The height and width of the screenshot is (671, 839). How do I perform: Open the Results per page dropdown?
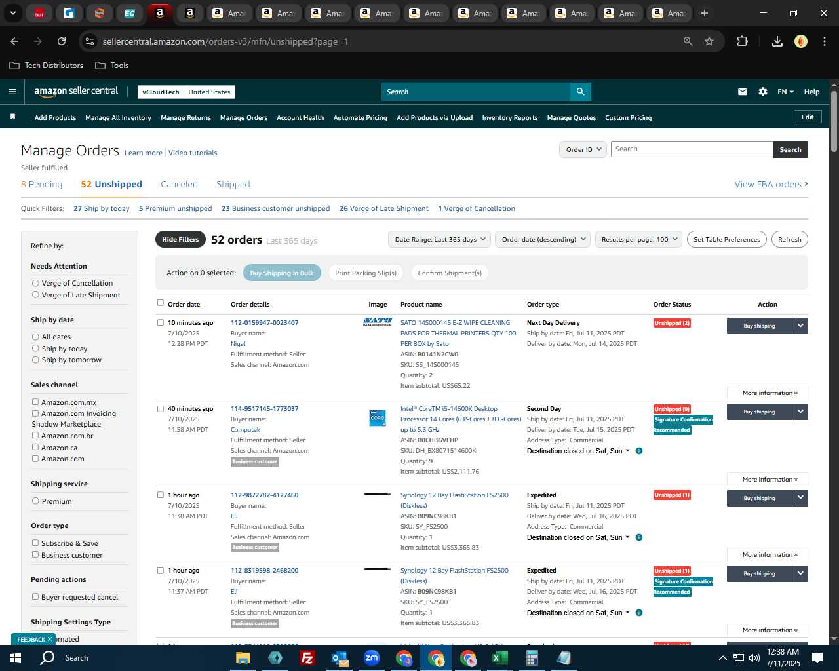pos(638,240)
